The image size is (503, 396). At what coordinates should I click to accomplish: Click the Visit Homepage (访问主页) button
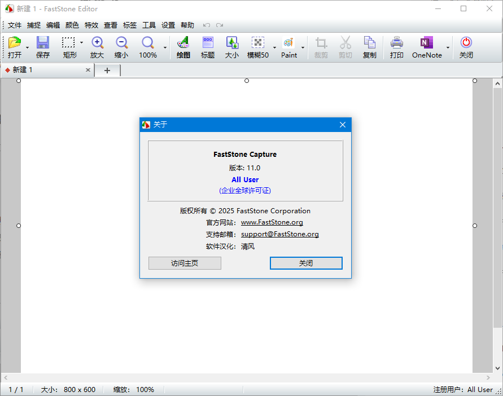click(x=185, y=263)
